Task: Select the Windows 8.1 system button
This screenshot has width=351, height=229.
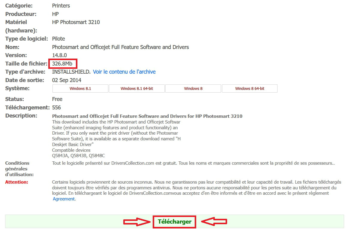Action: tap(80, 89)
